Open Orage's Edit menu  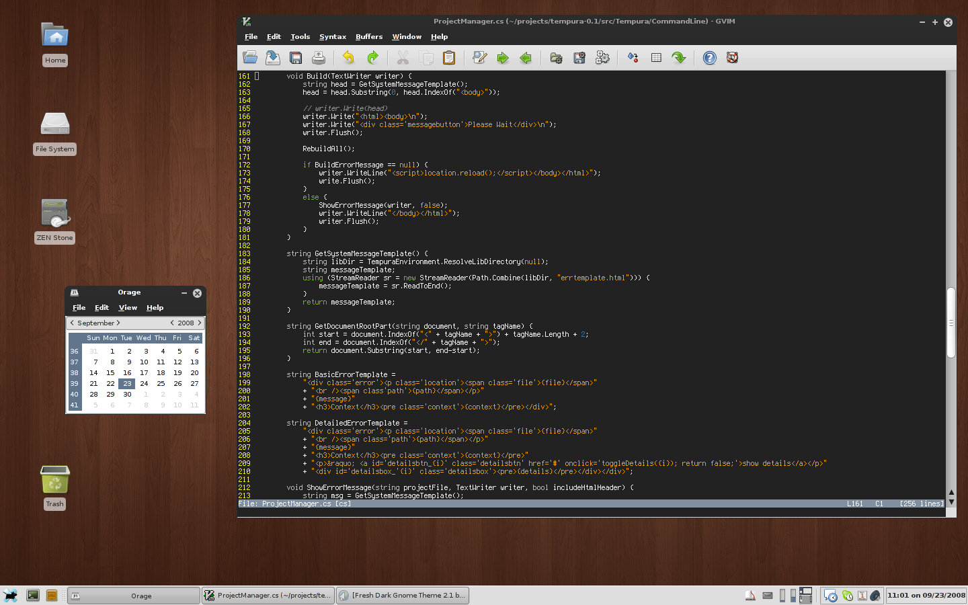(102, 308)
